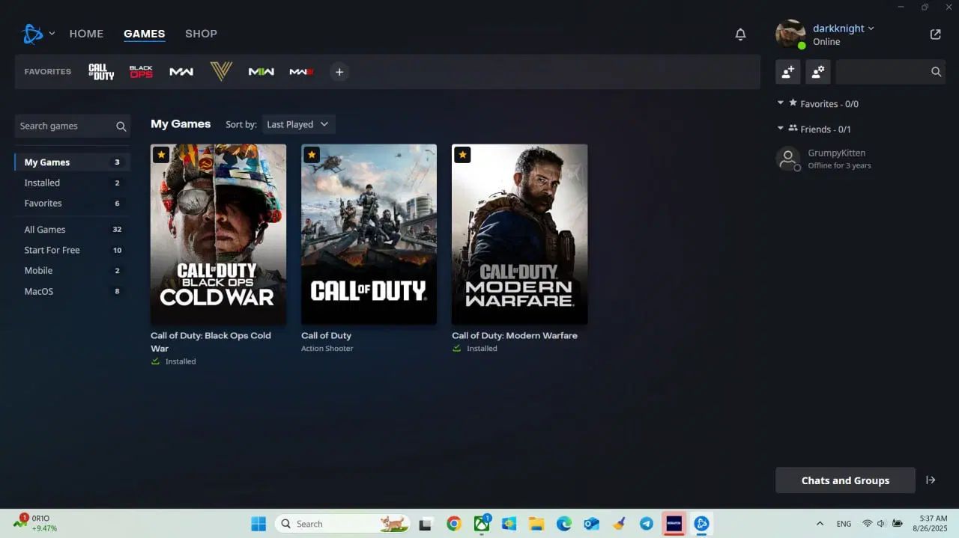
Task: Select the Black Ops favorites icon
Action: [x=141, y=72]
